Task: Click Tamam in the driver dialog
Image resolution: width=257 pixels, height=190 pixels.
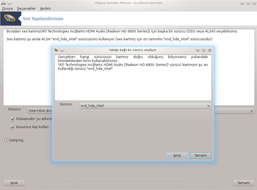Action: click(x=201, y=156)
